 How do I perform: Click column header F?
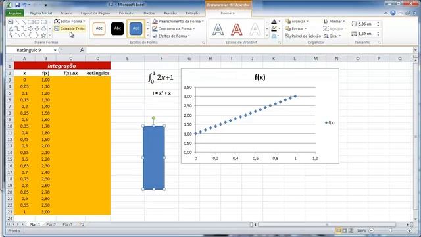click(x=161, y=59)
